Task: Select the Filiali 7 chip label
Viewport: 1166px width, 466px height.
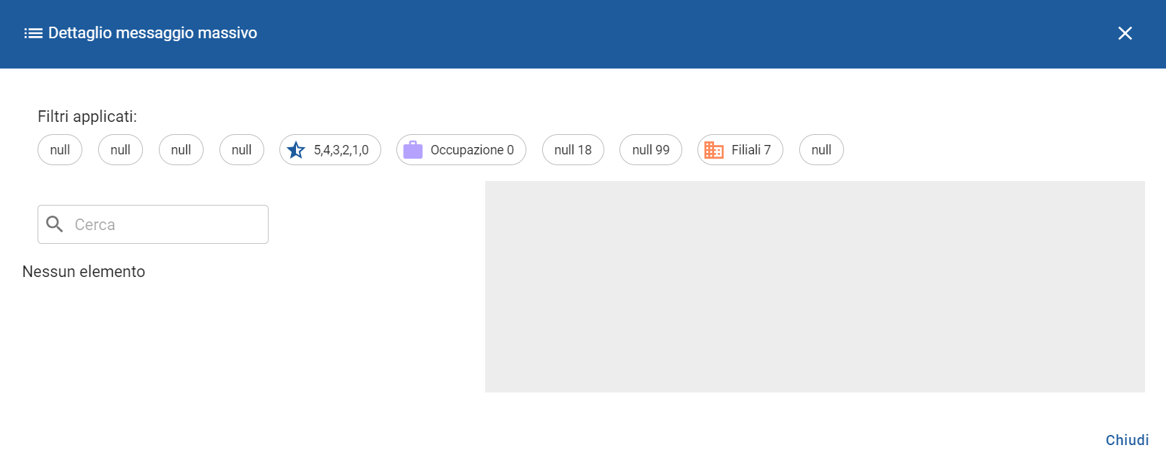Action: coord(751,150)
